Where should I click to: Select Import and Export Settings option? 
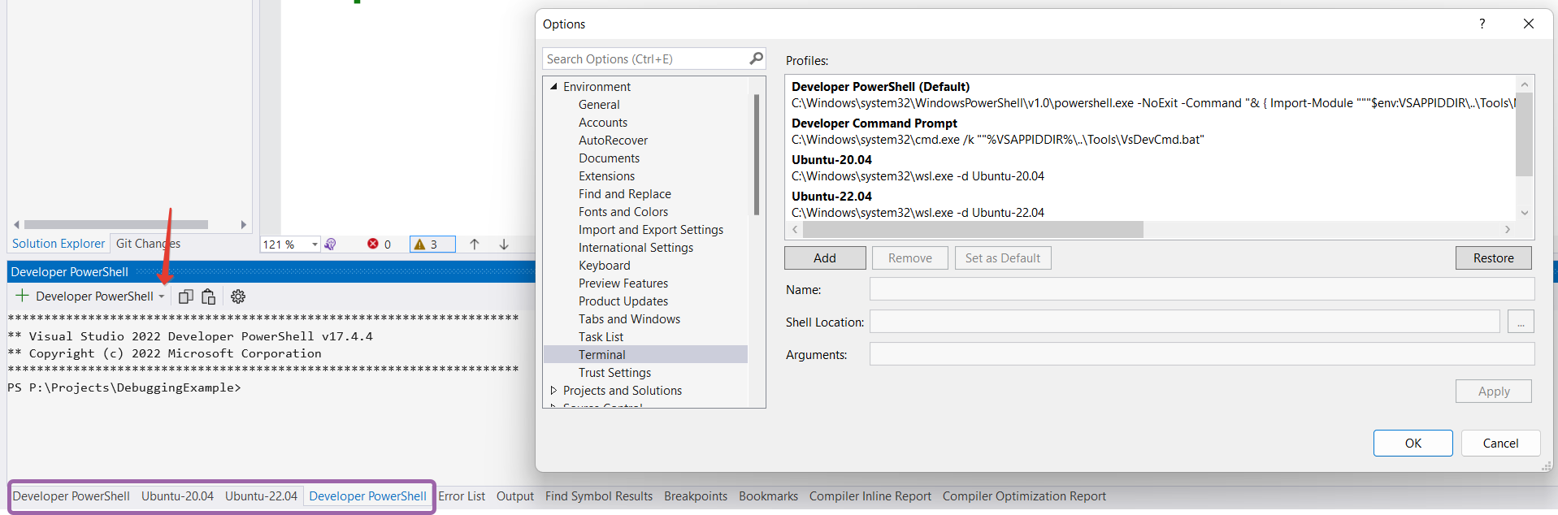(651, 229)
